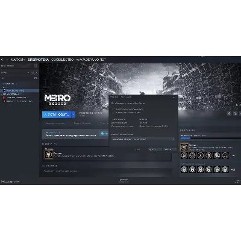The width and height of the screenshot is (241, 241).
Task: Click the second locked achievement icon
Action: (192, 169)
